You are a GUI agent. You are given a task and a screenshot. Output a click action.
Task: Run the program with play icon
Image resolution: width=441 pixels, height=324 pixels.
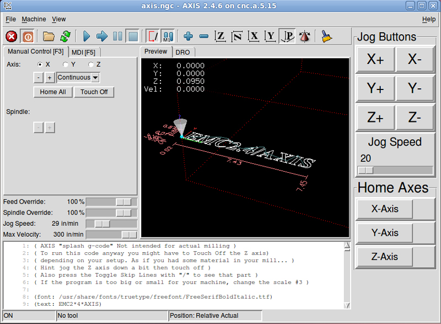87,36
